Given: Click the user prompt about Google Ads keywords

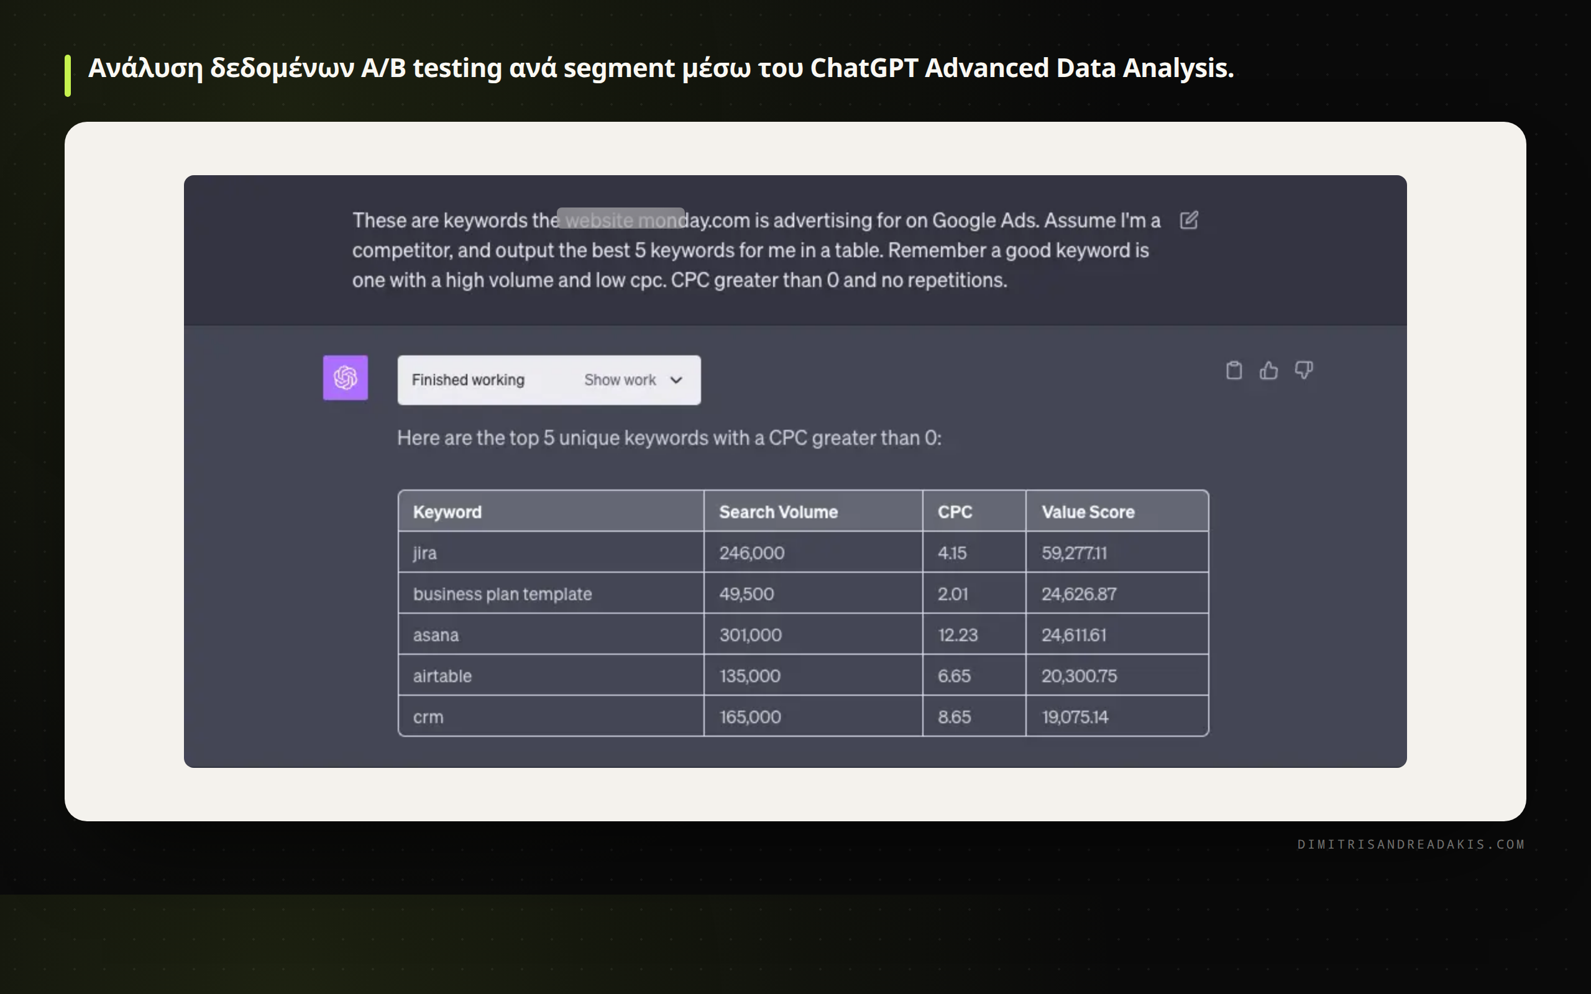Looking at the screenshot, I should click(756, 250).
